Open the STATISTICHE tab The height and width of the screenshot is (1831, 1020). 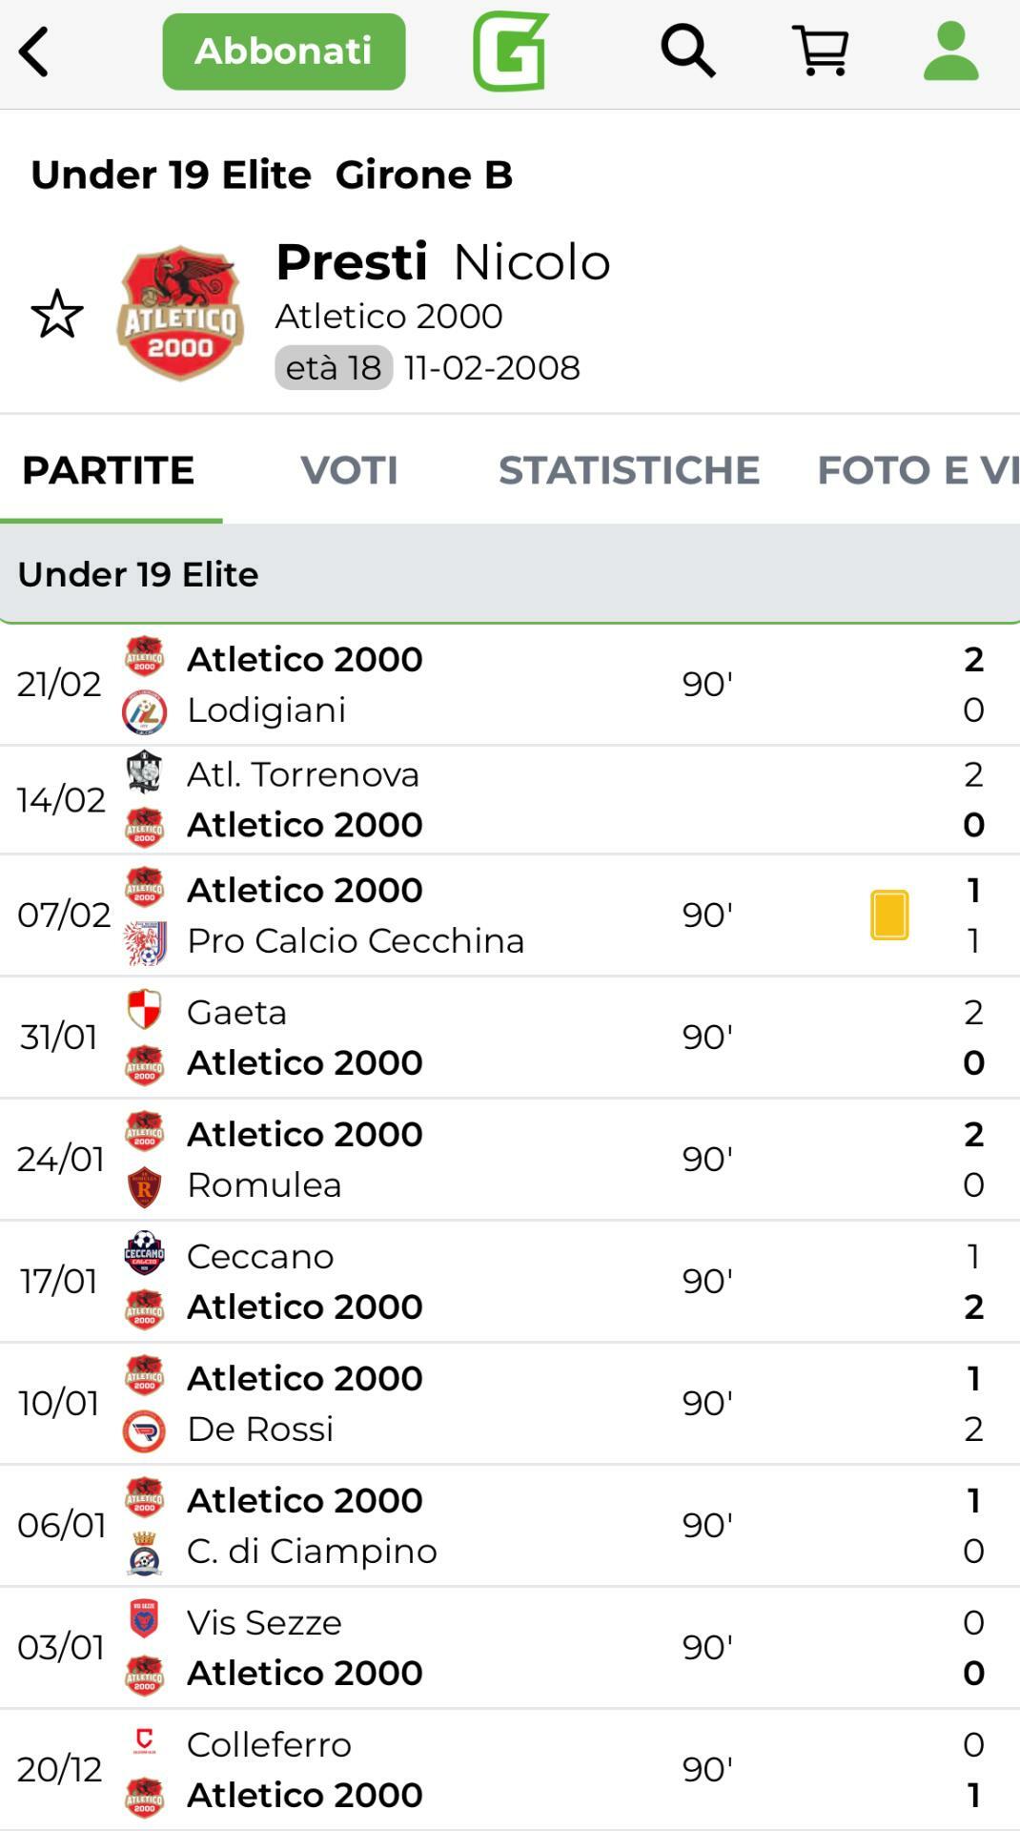tap(629, 470)
